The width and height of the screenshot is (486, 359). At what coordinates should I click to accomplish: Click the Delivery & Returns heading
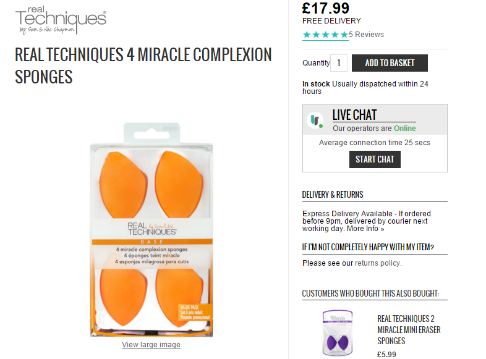click(x=333, y=195)
